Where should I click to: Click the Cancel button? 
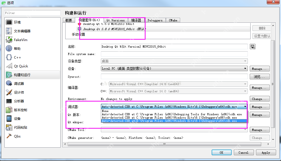click(243, 153)
